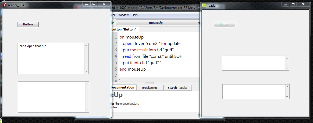313x123 pixels.
Task: Click the divider grip above the Documentation pane
Action: point(149,83)
